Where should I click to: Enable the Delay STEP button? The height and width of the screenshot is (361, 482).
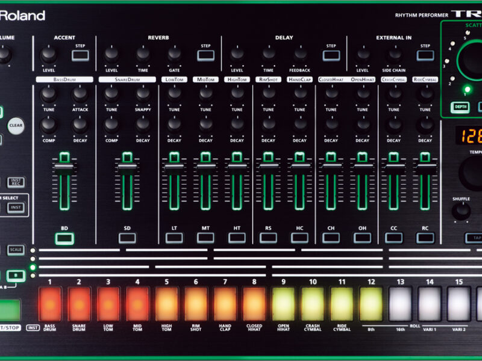pyautogui.click(x=331, y=55)
